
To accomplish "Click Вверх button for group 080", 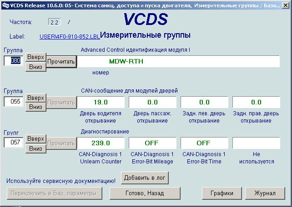I will (x=35, y=57).
